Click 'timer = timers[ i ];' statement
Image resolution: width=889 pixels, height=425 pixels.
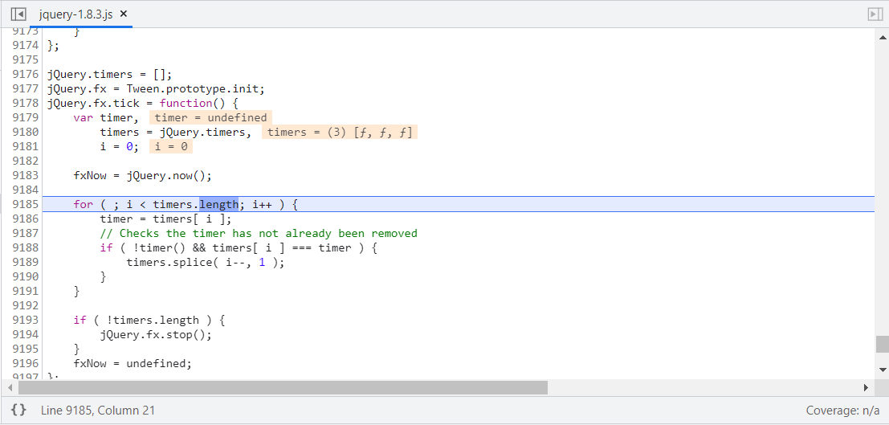166,219
